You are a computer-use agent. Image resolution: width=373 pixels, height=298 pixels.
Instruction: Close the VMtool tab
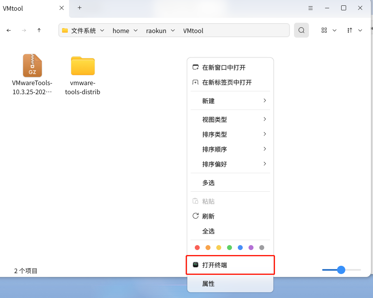pyautogui.click(x=62, y=8)
